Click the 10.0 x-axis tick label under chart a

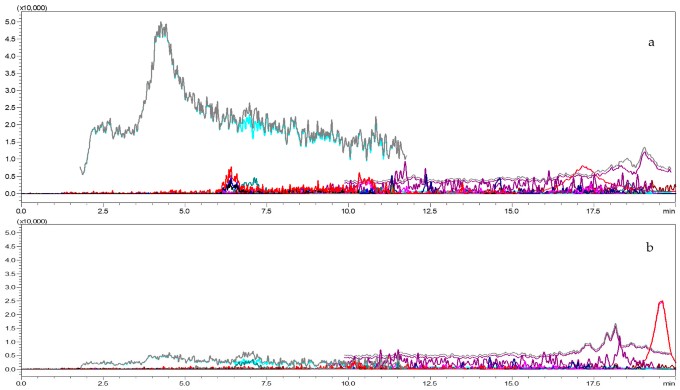click(348, 211)
